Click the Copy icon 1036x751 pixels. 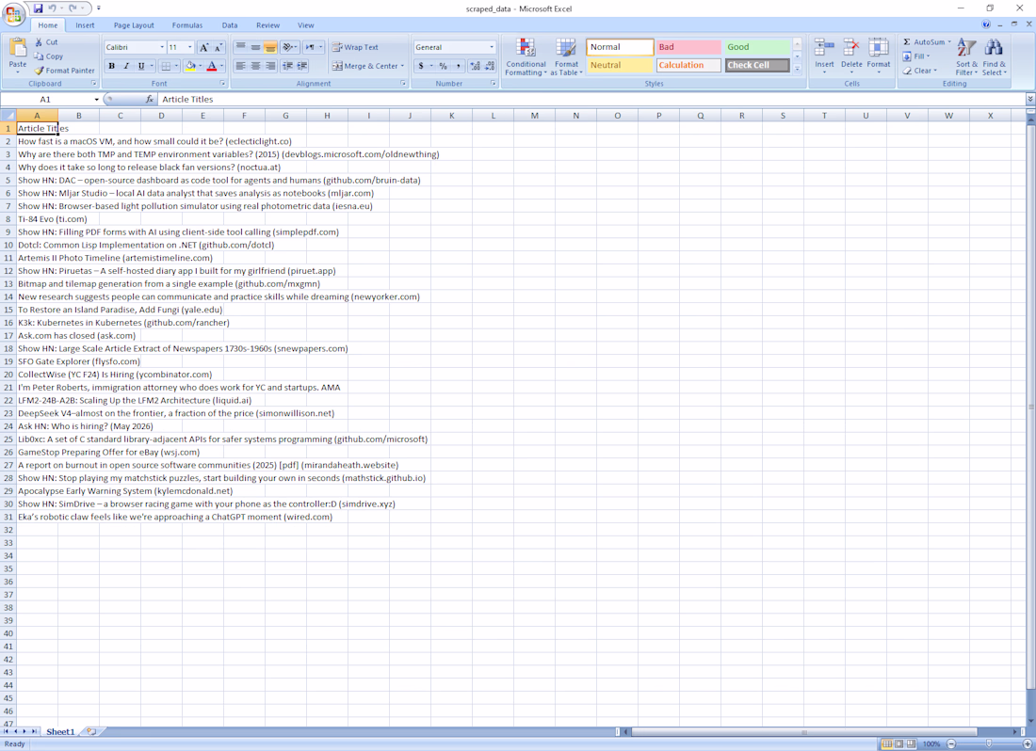(x=39, y=56)
